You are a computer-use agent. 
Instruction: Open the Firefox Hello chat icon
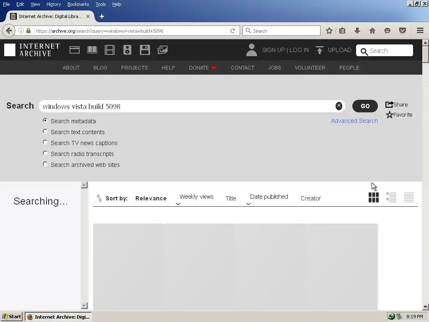tap(388, 31)
